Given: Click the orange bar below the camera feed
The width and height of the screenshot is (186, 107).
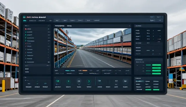Looking at the screenshot, I should 85,71.
